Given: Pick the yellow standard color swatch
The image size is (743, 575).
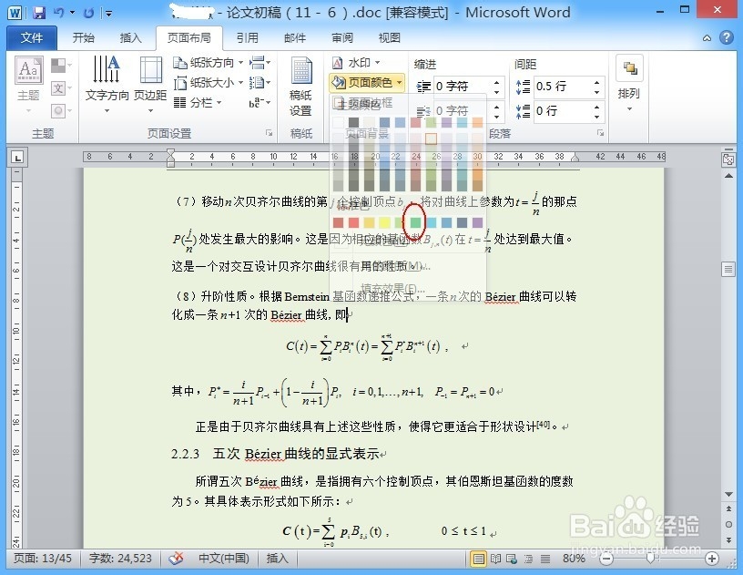Looking at the screenshot, I should 384,222.
